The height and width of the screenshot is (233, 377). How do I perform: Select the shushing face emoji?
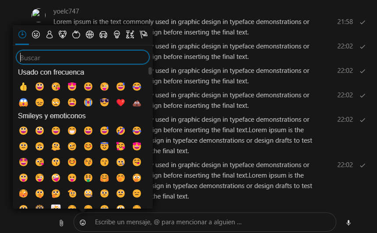click(39, 194)
